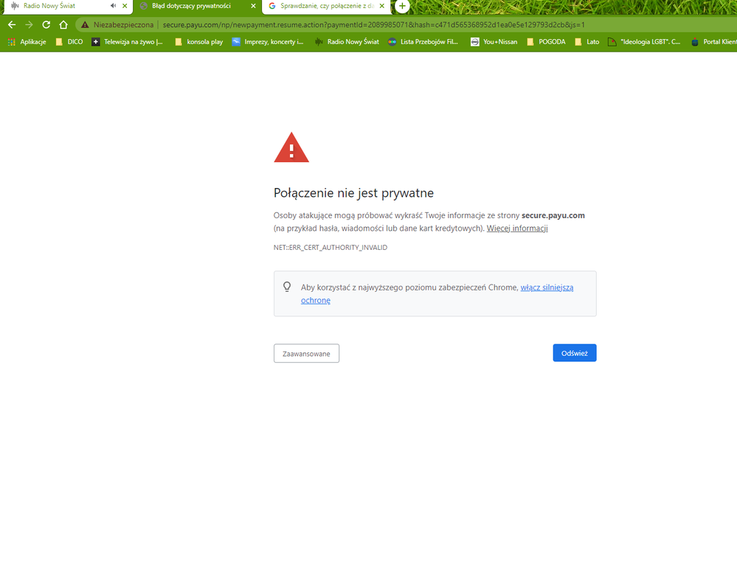Unmute the Radio Nowy Świat tab speaker
This screenshot has height=561, width=737.
tap(112, 6)
